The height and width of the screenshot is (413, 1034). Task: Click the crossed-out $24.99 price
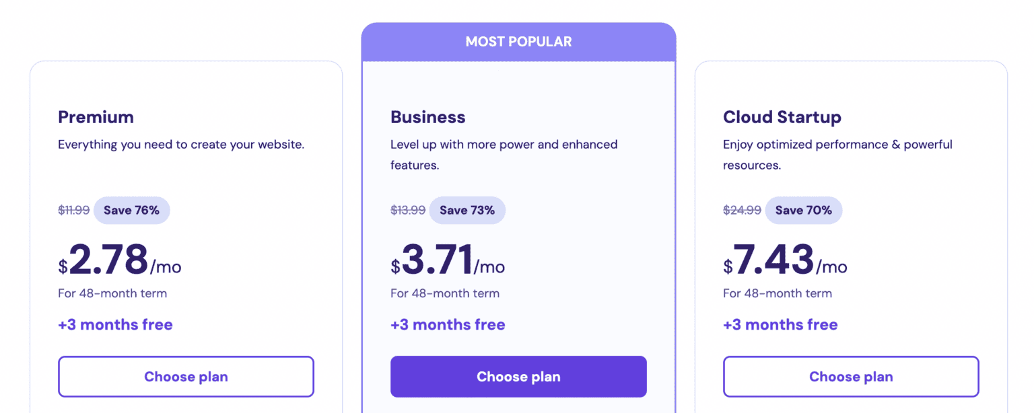coord(742,211)
